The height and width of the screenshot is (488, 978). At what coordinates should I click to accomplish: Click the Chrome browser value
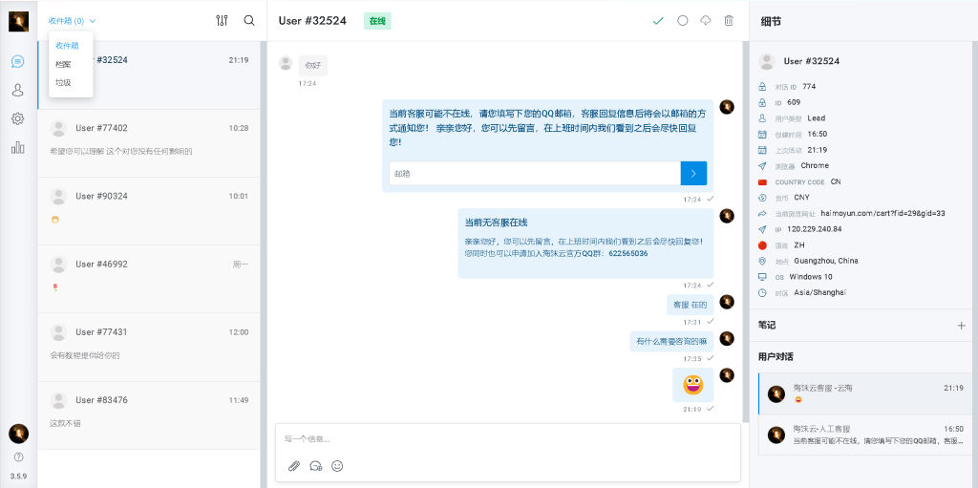click(x=815, y=165)
